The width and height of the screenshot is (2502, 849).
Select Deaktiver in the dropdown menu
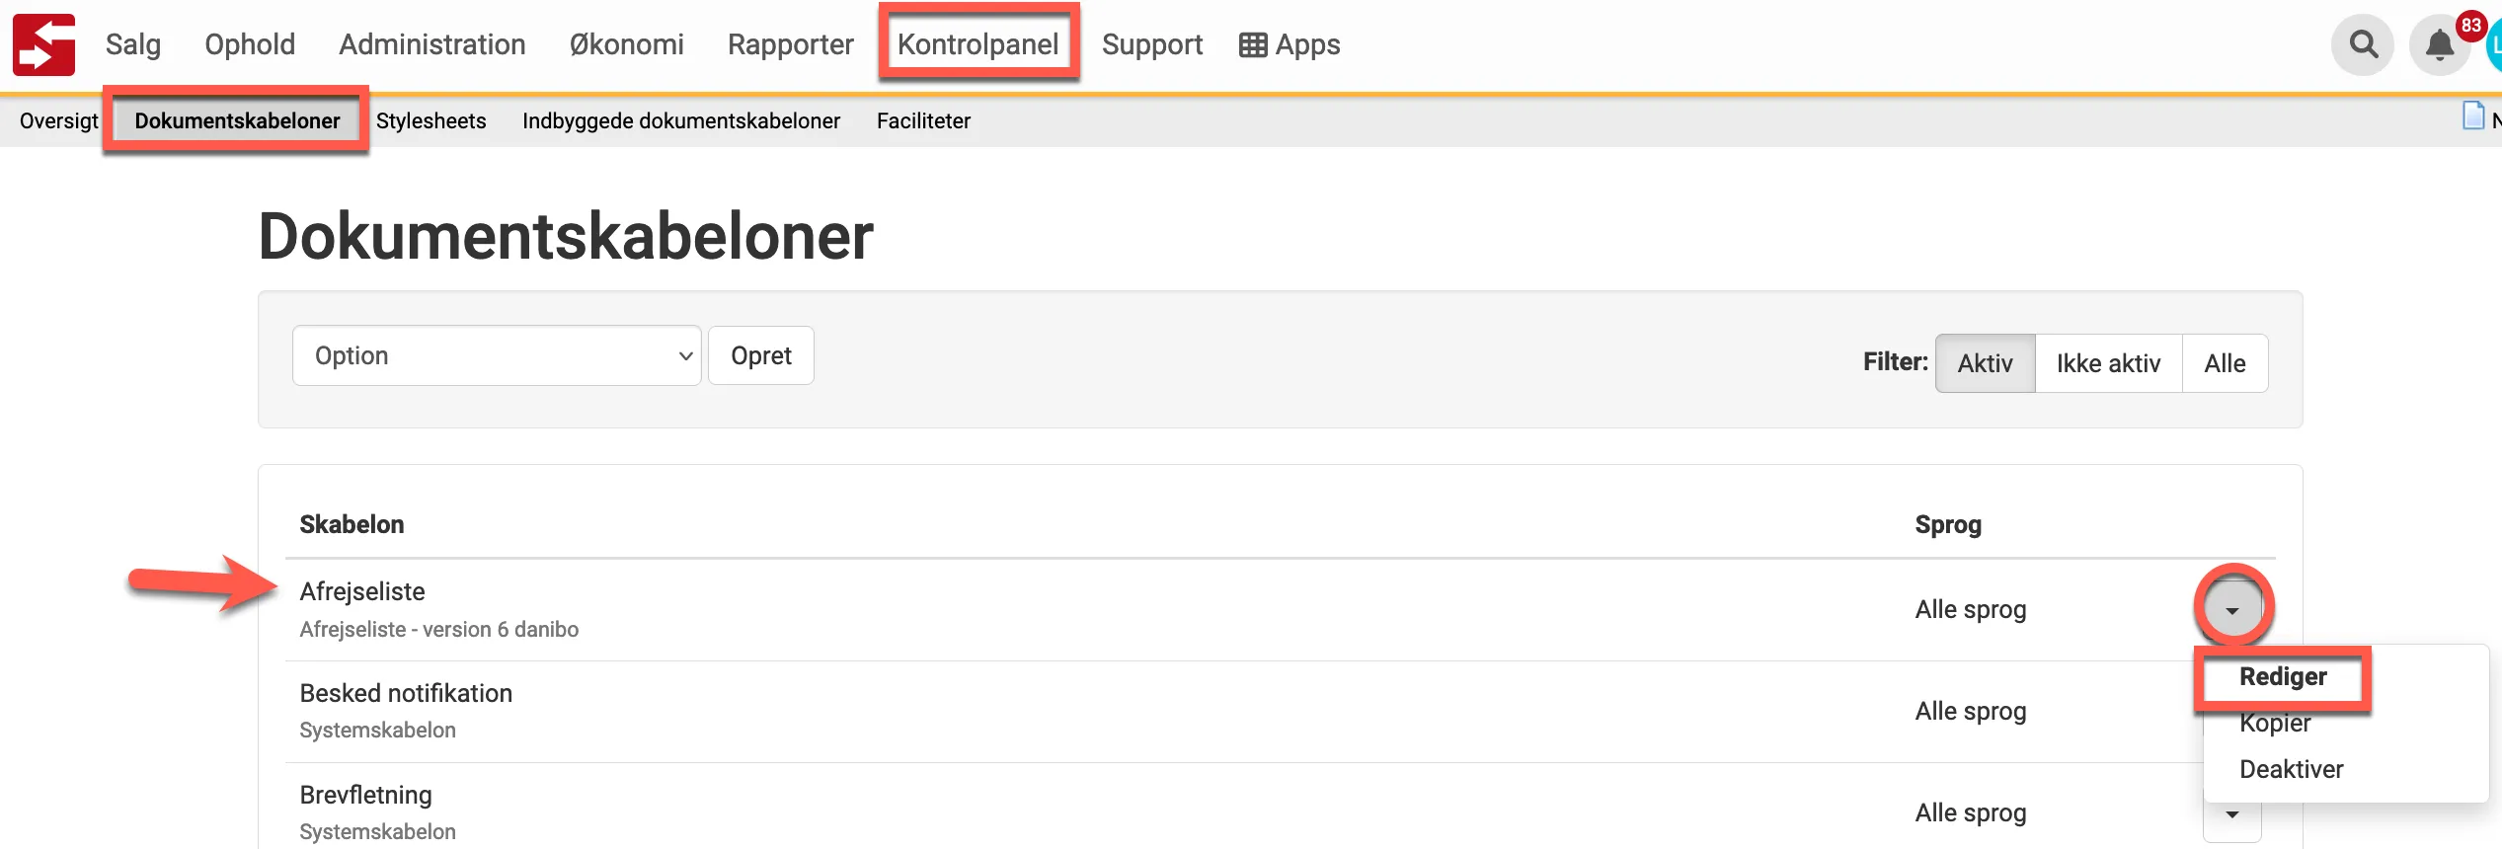[x=2291, y=769]
